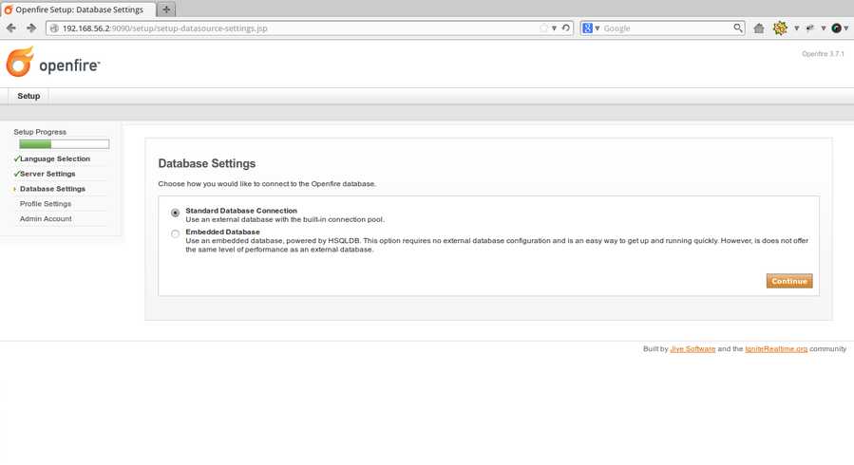Screen dimensions: 854x465
Task: Open dropdown beside the yellow gear extension
Action: pyautogui.click(x=796, y=28)
